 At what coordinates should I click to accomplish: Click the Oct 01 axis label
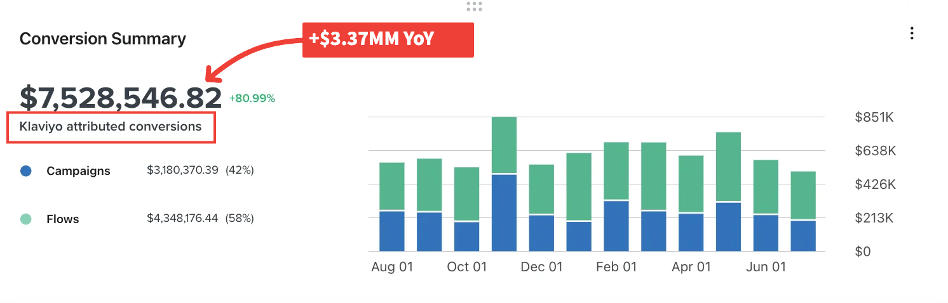pyautogui.click(x=467, y=267)
